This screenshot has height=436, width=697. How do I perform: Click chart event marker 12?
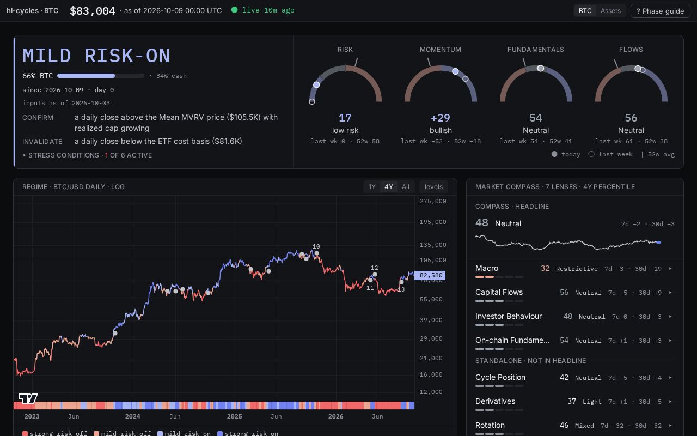(375, 275)
